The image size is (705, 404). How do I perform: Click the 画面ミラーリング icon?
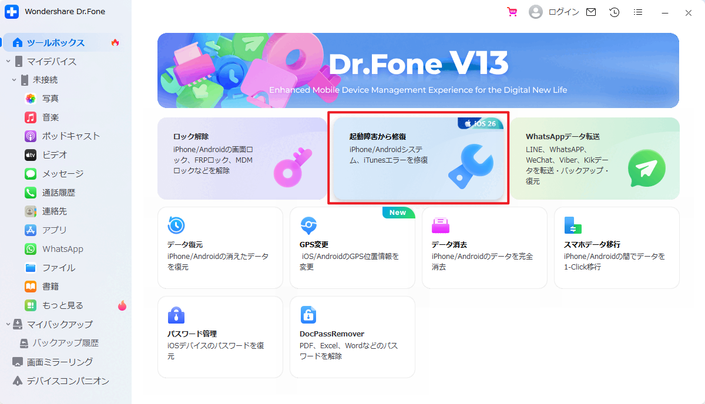pos(18,362)
